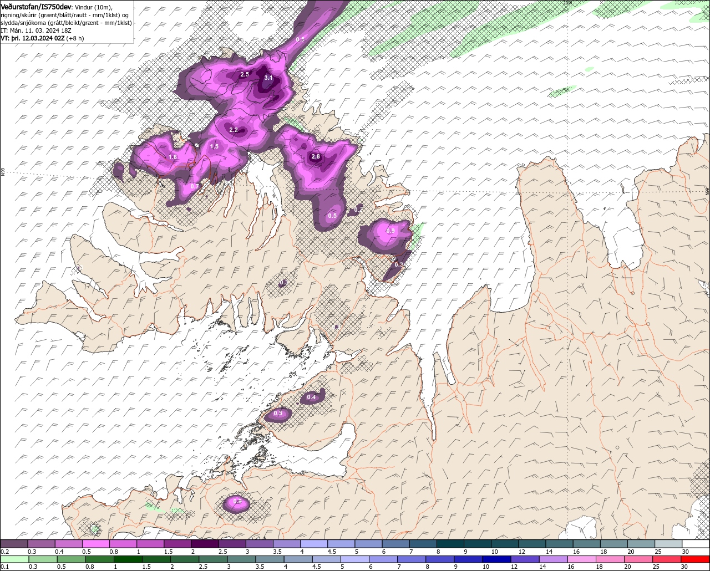Pick the bottom-row dark green swatch starting at 1
This screenshot has height=571, width=710.
point(129,559)
